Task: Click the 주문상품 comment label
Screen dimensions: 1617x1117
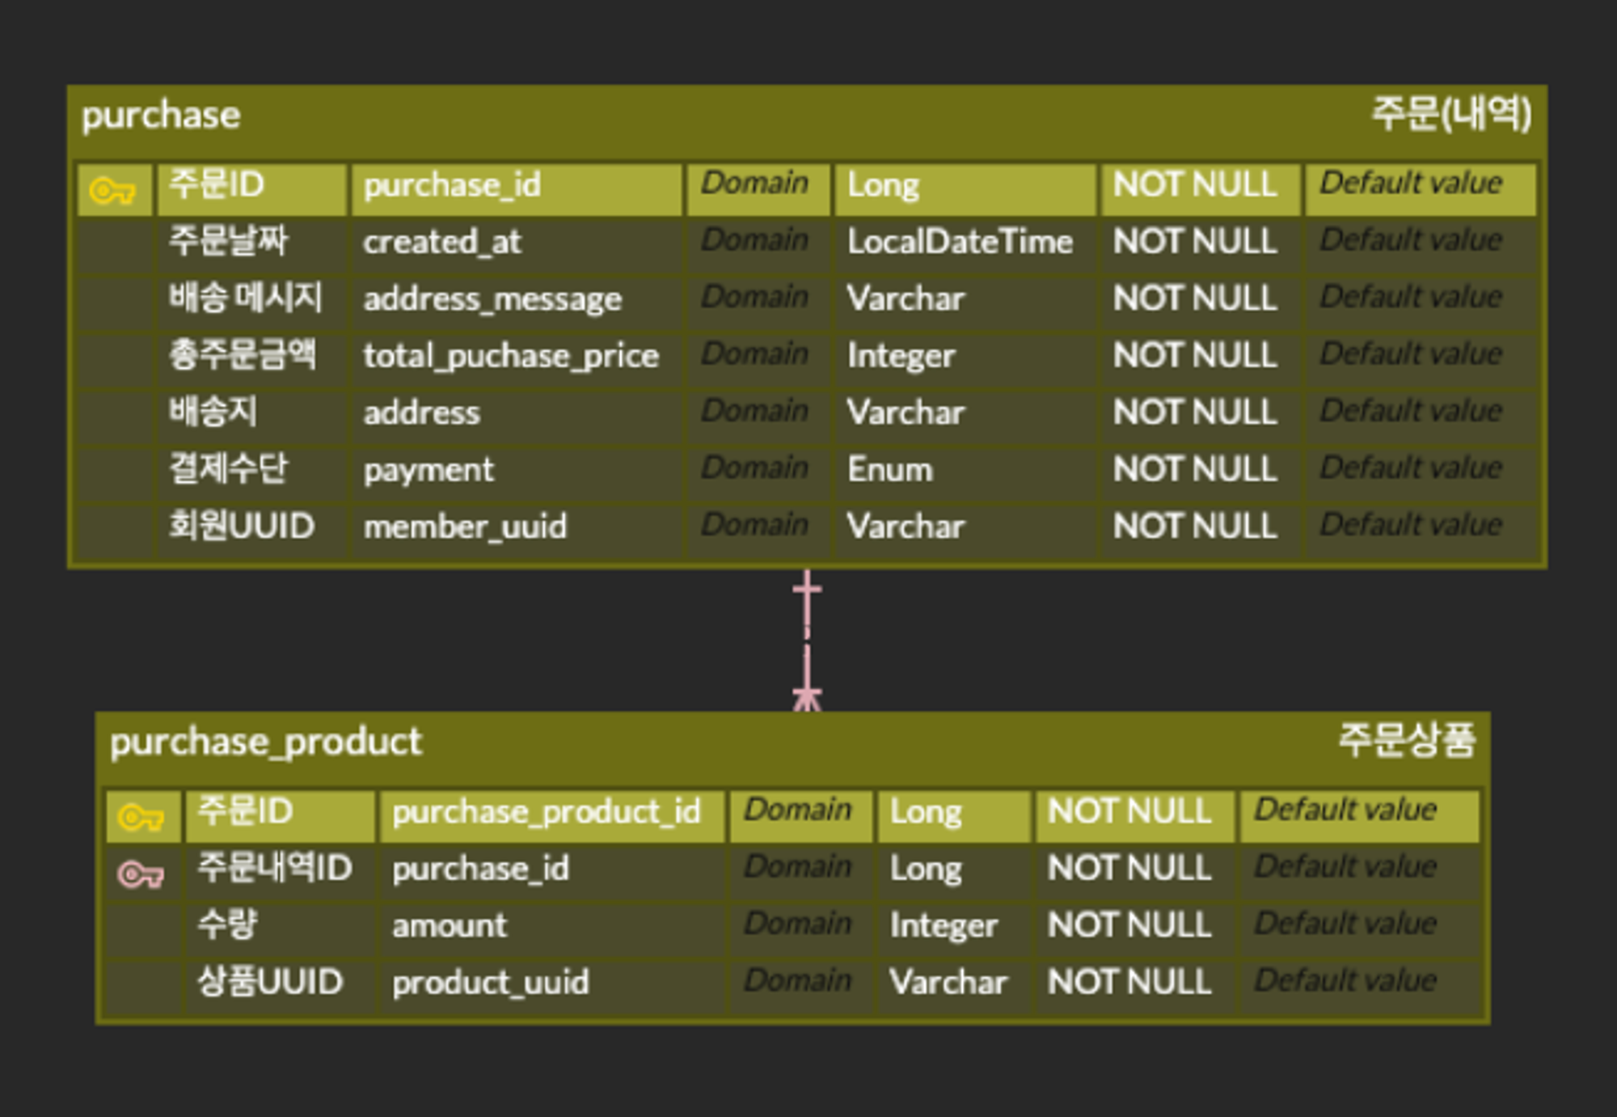Action: tap(1406, 740)
